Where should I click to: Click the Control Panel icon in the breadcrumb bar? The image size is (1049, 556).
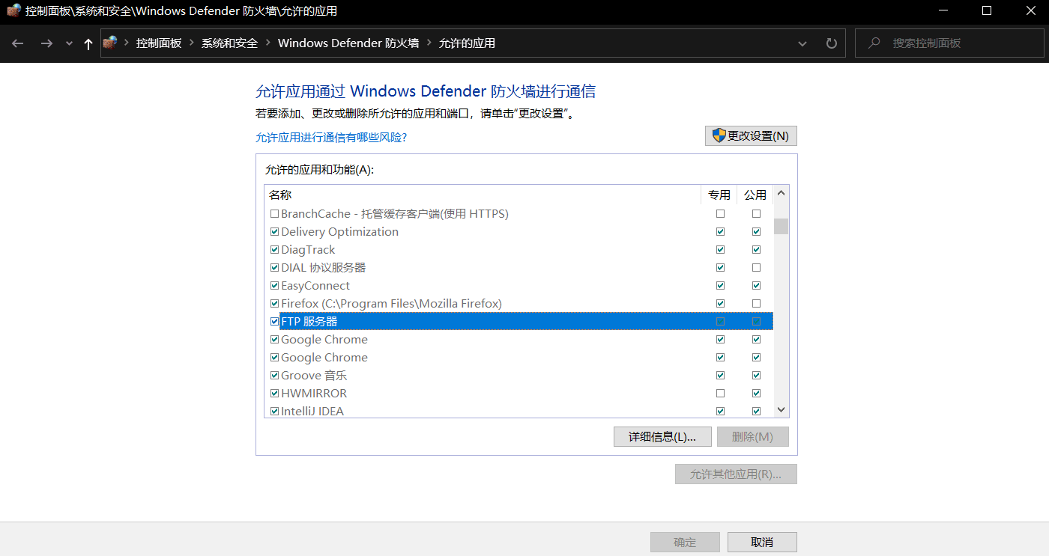(109, 43)
